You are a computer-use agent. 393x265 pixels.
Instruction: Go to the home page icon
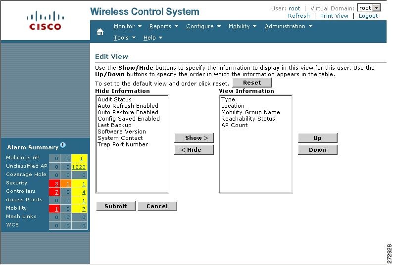pyautogui.click(x=100, y=32)
